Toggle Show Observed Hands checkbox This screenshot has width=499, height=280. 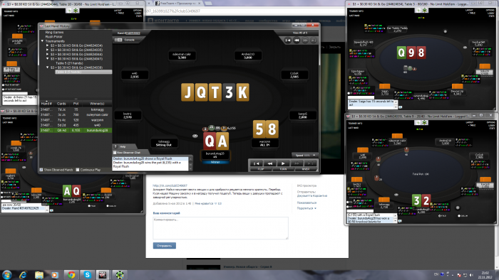tap(41, 170)
